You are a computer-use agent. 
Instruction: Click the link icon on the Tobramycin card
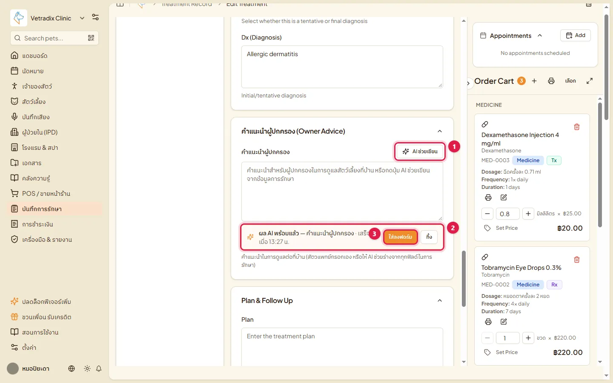tap(485, 257)
